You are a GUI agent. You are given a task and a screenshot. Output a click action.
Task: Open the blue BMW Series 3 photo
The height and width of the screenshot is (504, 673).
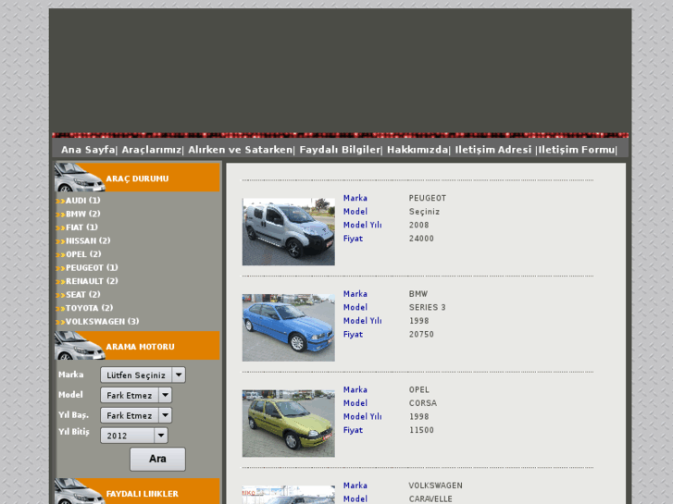tap(288, 327)
